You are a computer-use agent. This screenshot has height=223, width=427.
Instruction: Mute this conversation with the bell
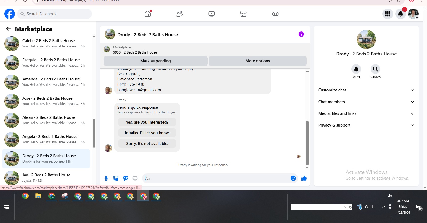[356, 69]
